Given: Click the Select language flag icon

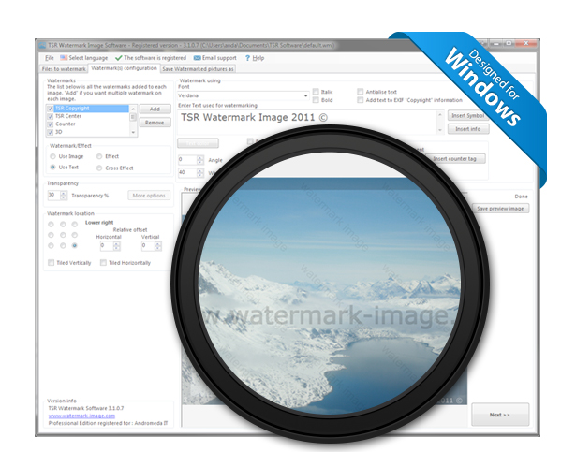Looking at the screenshot, I should [x=64, y=58].
